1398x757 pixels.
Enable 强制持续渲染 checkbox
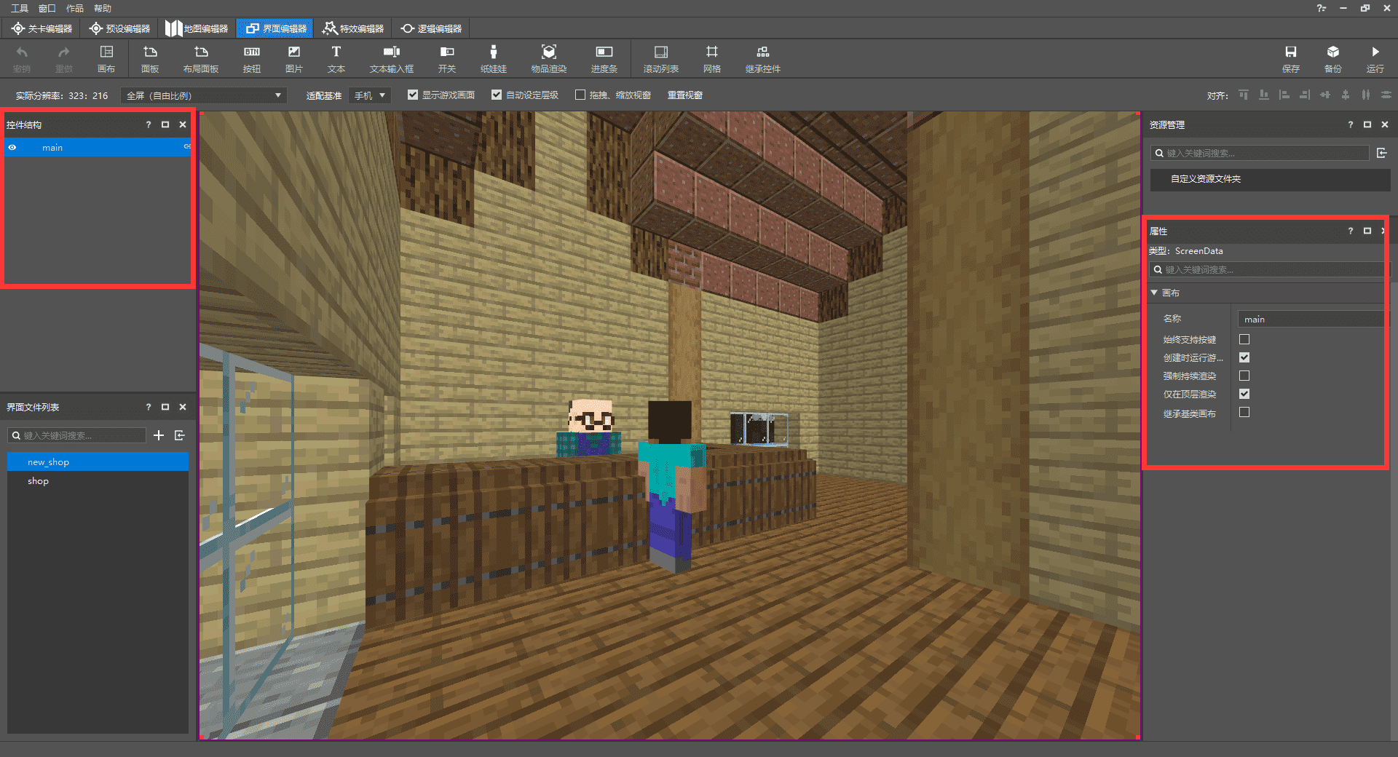1244,376
